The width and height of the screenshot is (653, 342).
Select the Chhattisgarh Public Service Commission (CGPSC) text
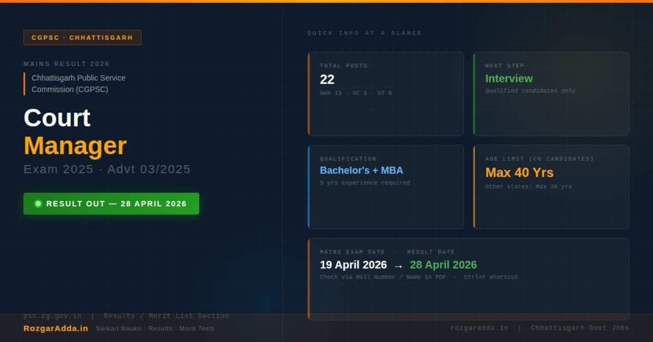pos(78,84)
